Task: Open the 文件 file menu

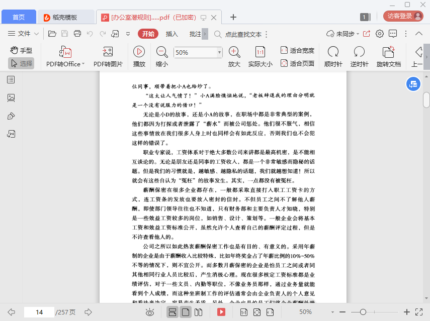Action: (x=23, y=34)
